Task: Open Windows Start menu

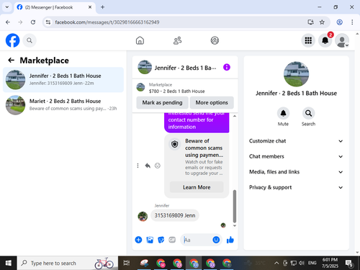Action: click(9, 264)
